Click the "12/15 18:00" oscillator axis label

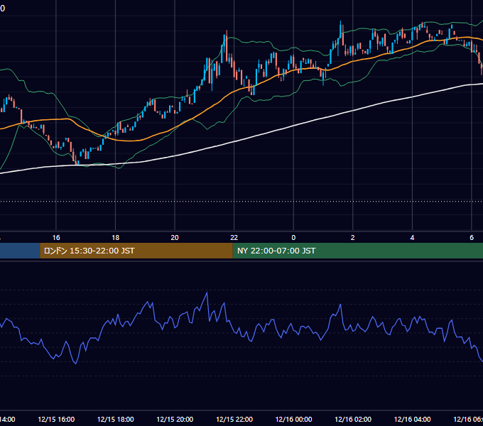(x=116, y=419)
